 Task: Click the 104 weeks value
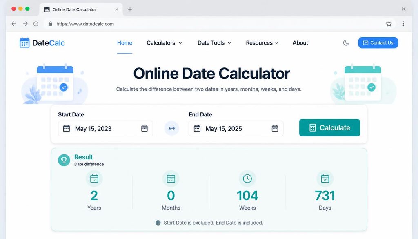tap(247, 196)
